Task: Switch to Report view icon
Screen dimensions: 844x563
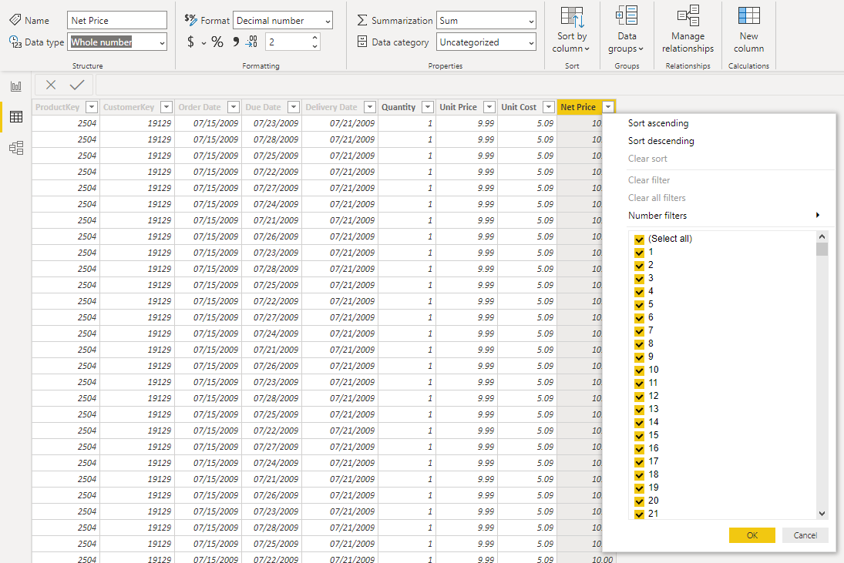Action: coord(16,86)
